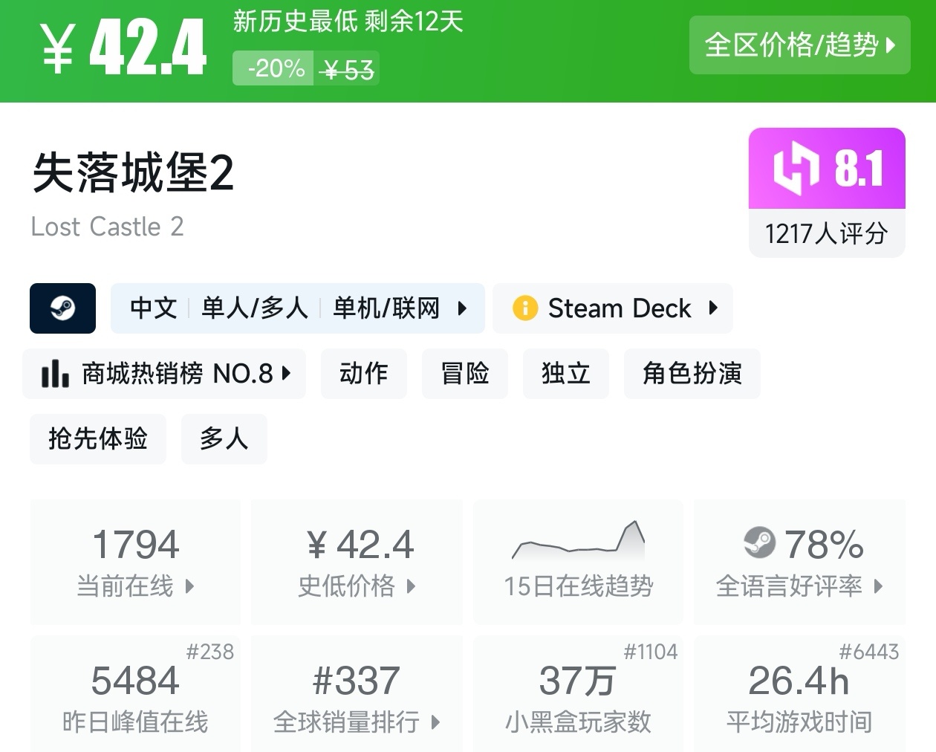The image size is (936, 752).
Task: Tap the Xiaoheihe logo in 8.1 score badge
Action: pyautogui.click(x=796, y=167)
